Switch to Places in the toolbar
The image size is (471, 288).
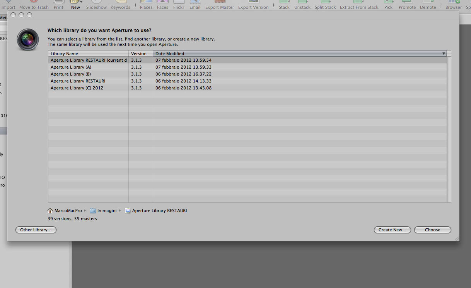pos(146,5)
